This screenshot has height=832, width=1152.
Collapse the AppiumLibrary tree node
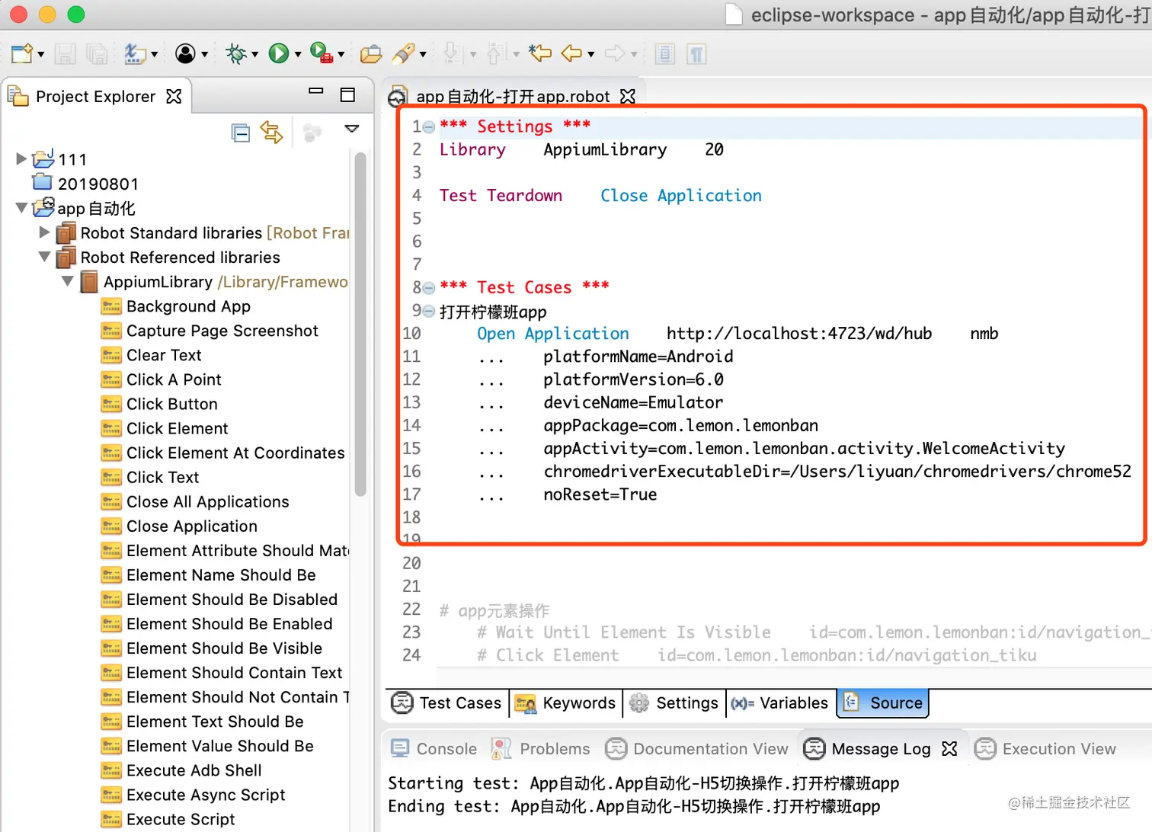[x=67, y=281]
